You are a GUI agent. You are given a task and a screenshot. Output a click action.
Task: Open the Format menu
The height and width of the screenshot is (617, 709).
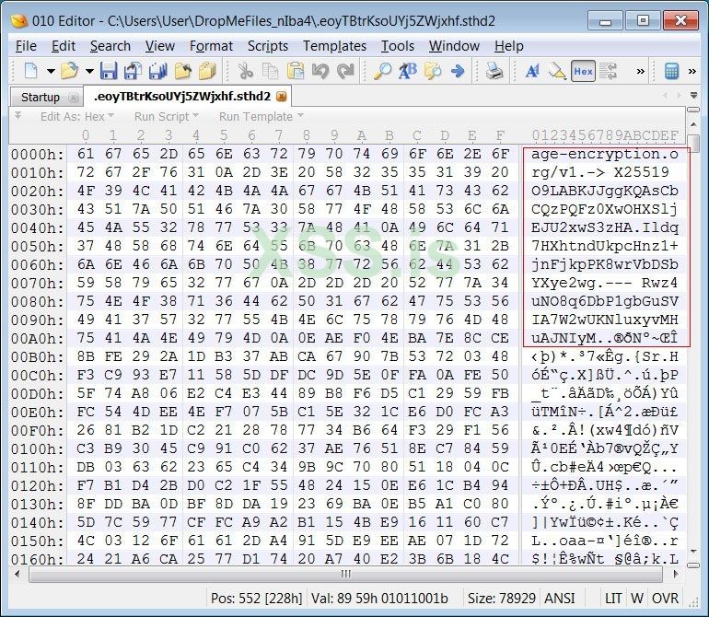[211, 46]
